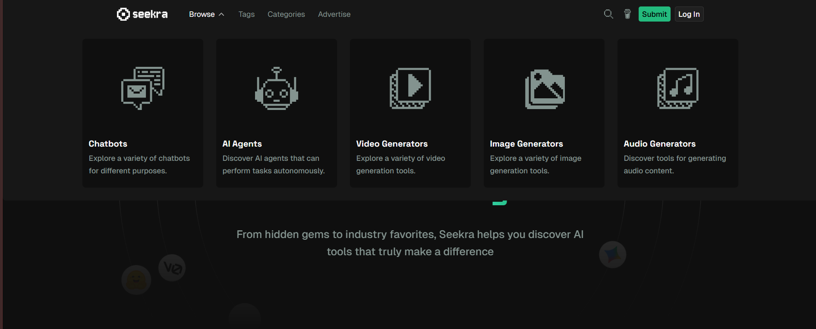This screenshot has height=329, width=816.
Task: Open the Audio Generators category title
Action: coord(660,144)
